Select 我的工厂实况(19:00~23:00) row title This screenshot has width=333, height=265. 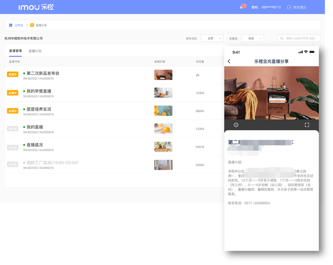(x=52, y=163)
